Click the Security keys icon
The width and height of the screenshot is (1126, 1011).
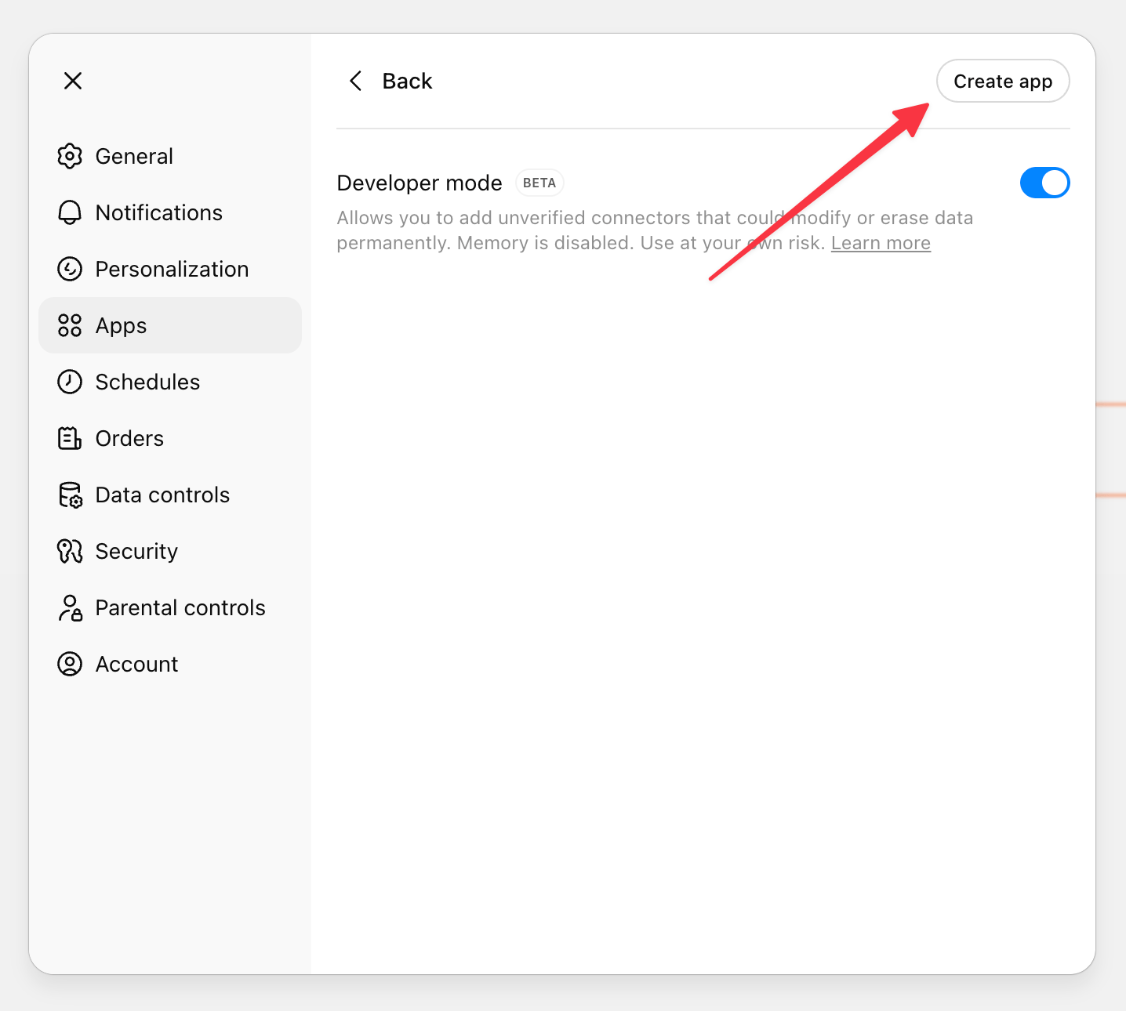(x=70, y=551)
